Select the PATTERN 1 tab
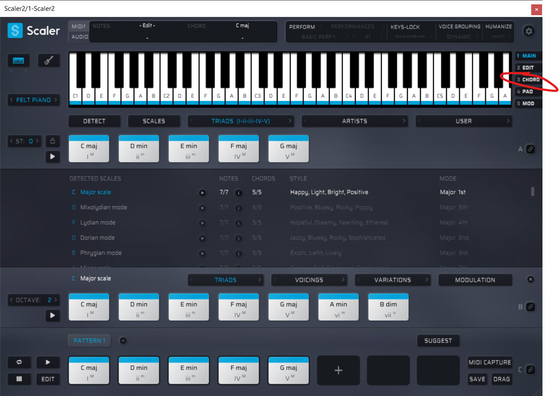 coord(89,341)
